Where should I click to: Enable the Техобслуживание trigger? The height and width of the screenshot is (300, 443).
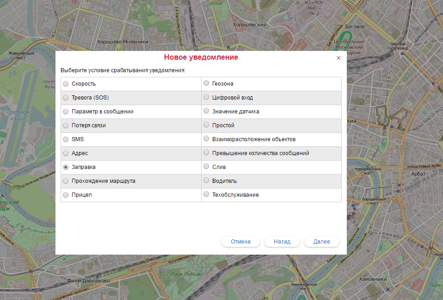point(206,195)
